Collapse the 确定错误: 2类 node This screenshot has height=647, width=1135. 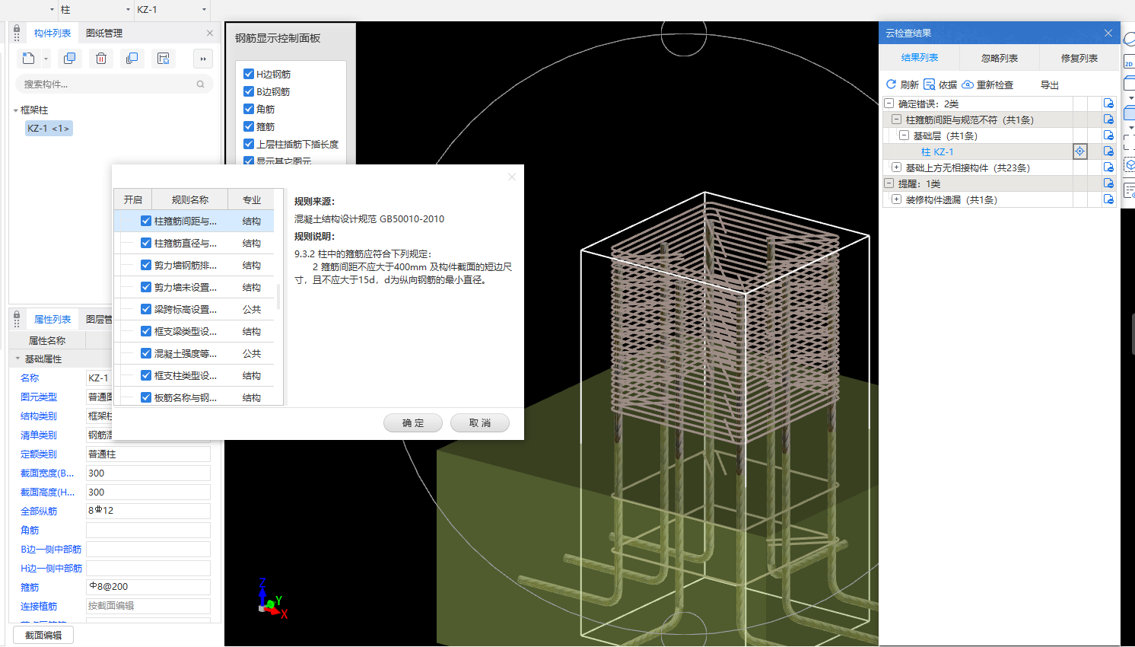[889, 104]
